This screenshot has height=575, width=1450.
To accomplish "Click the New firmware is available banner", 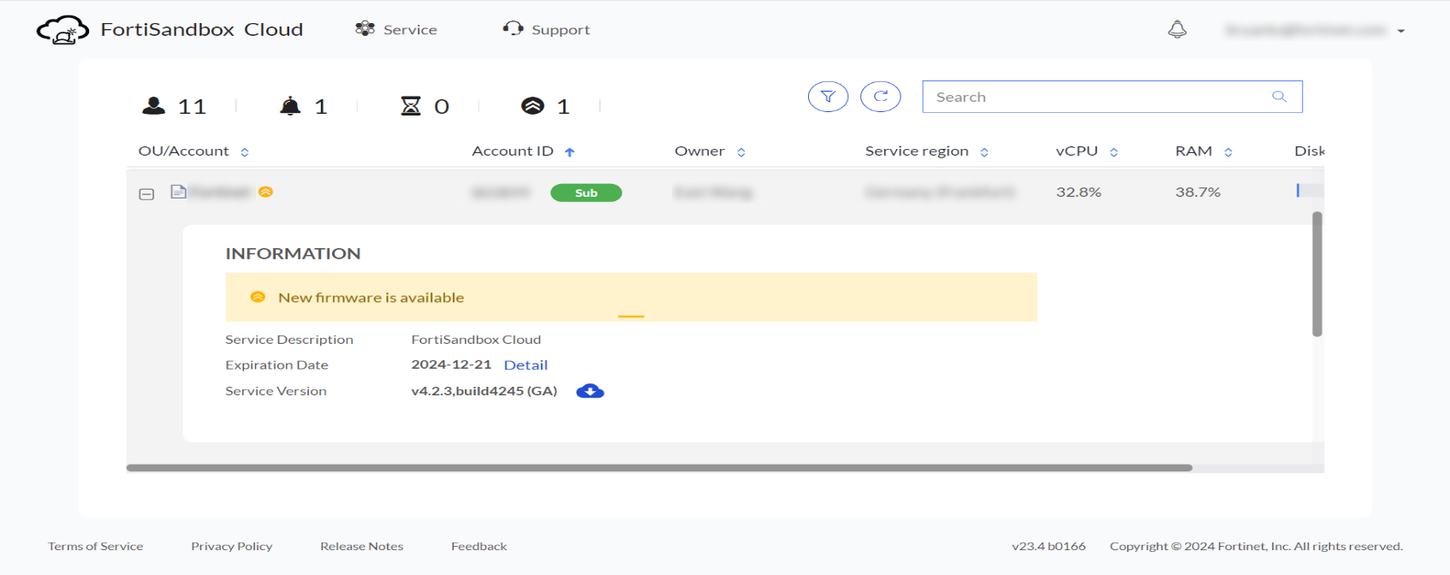I will point(631,297).
